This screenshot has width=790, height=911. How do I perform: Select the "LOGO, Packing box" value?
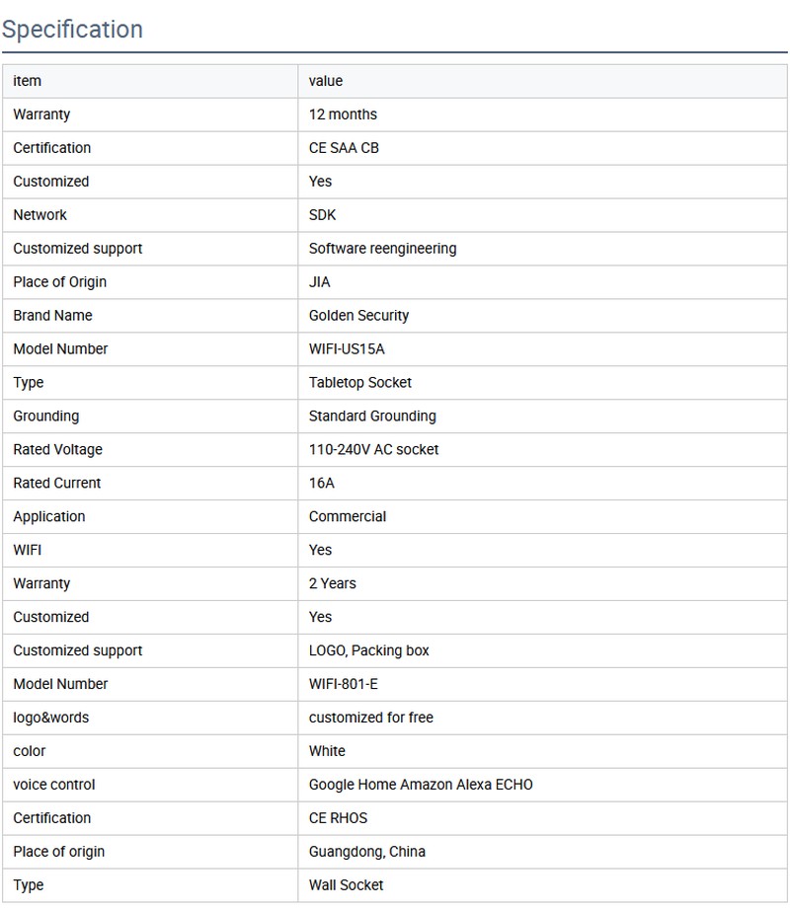[369, 651]
